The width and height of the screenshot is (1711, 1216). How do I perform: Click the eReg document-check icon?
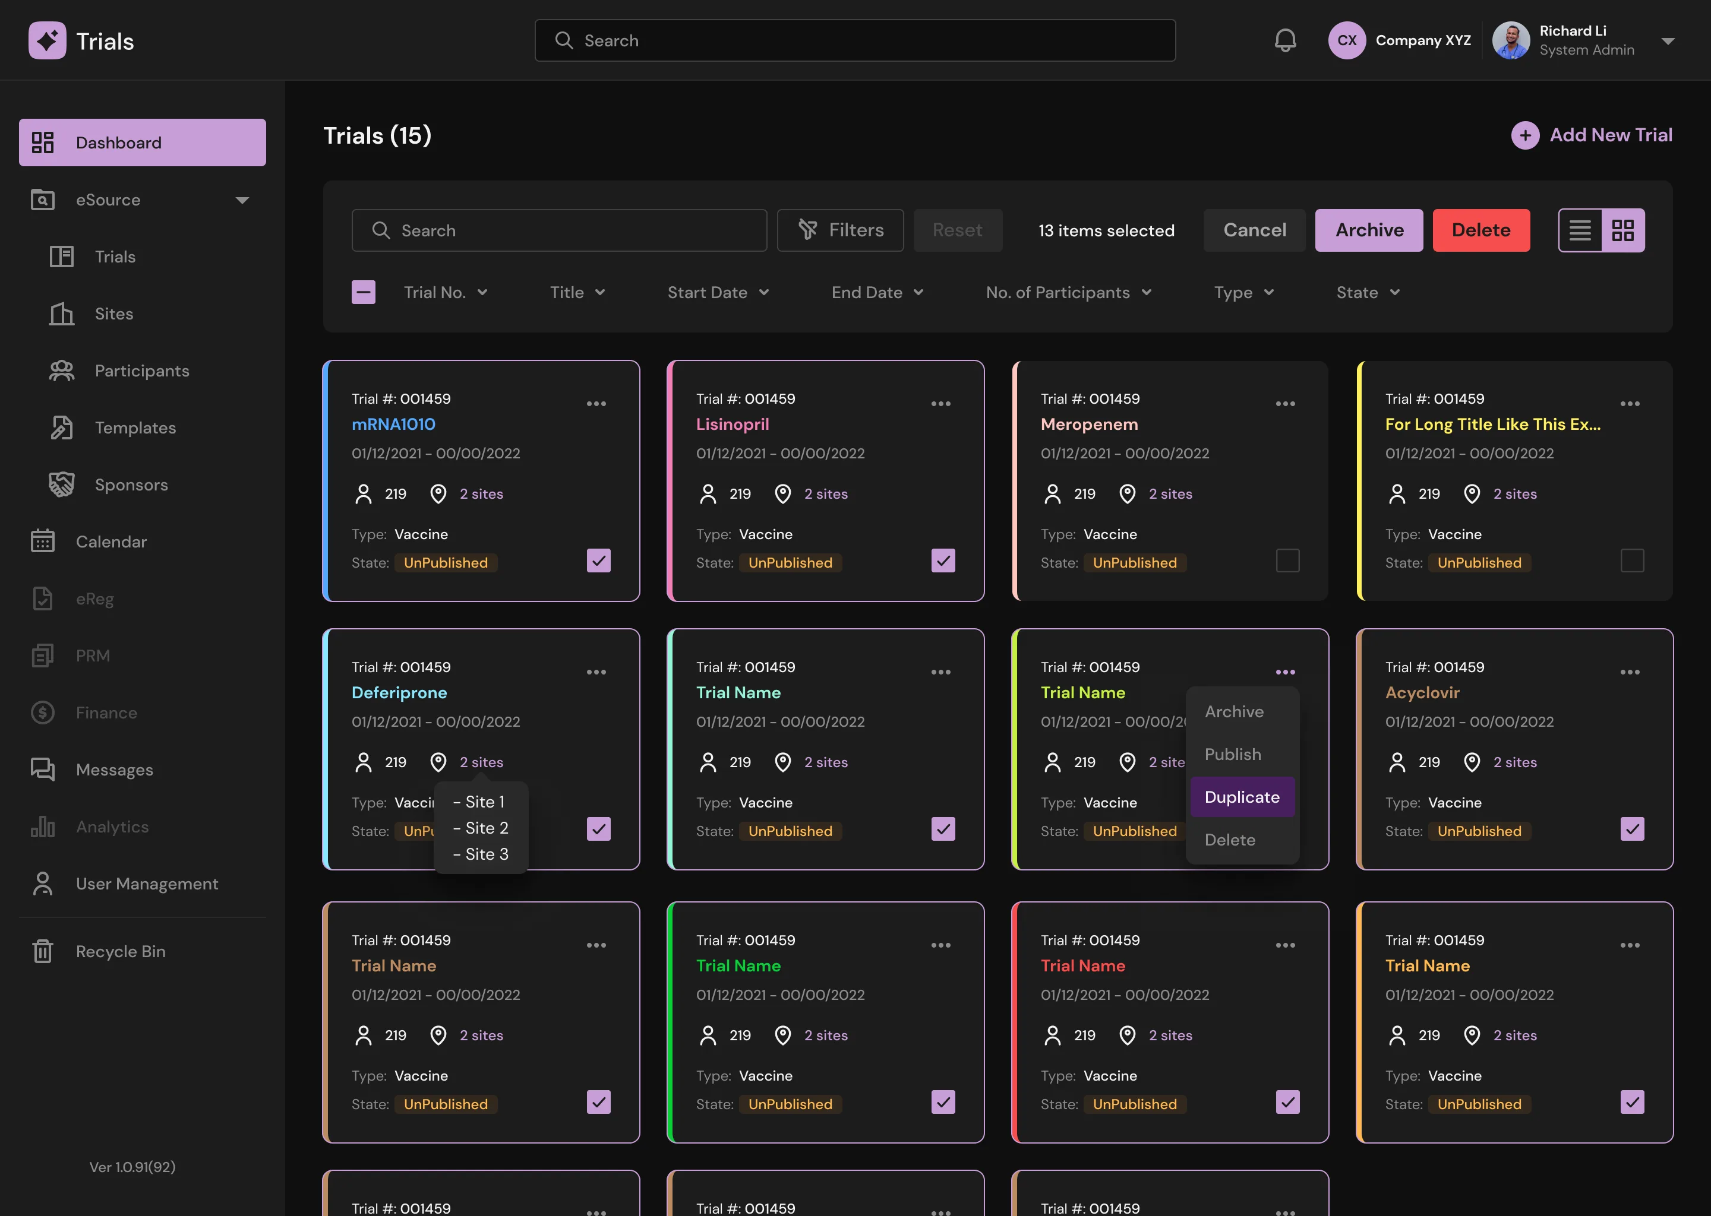pos(43,598)
